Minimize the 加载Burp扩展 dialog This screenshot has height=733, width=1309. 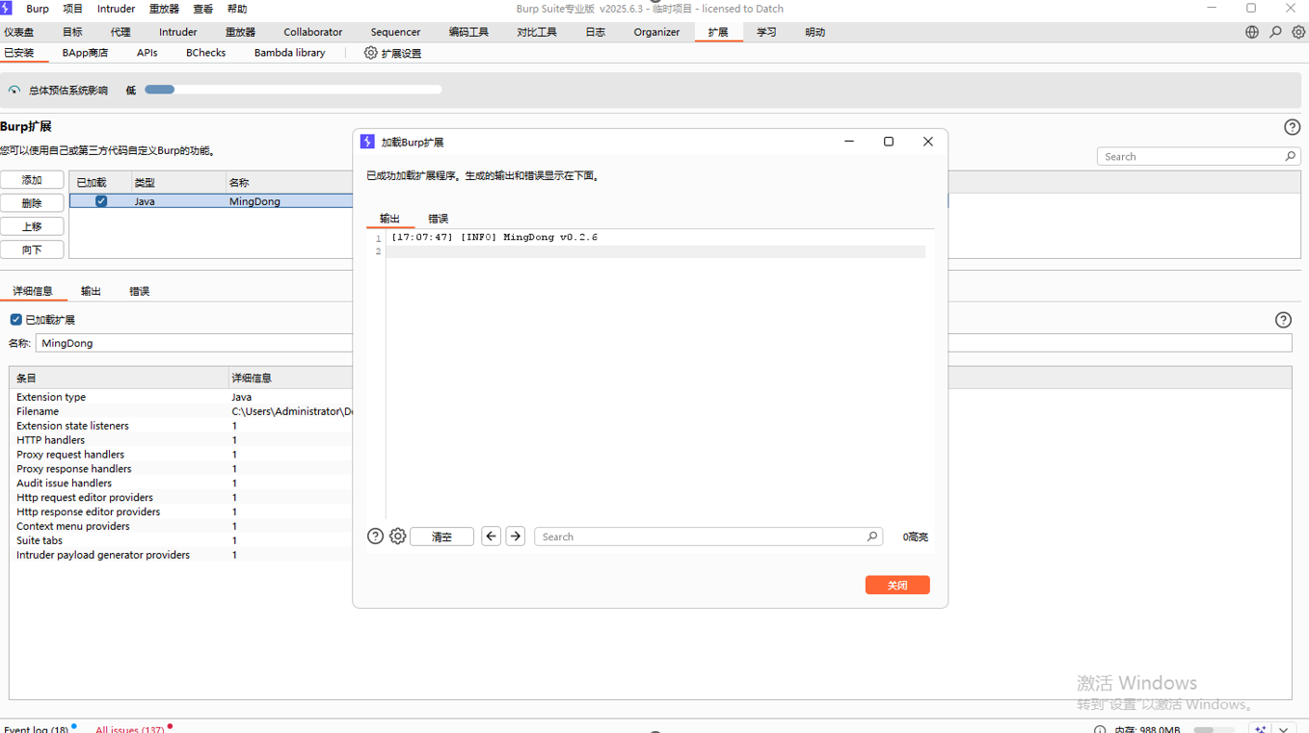849,142
